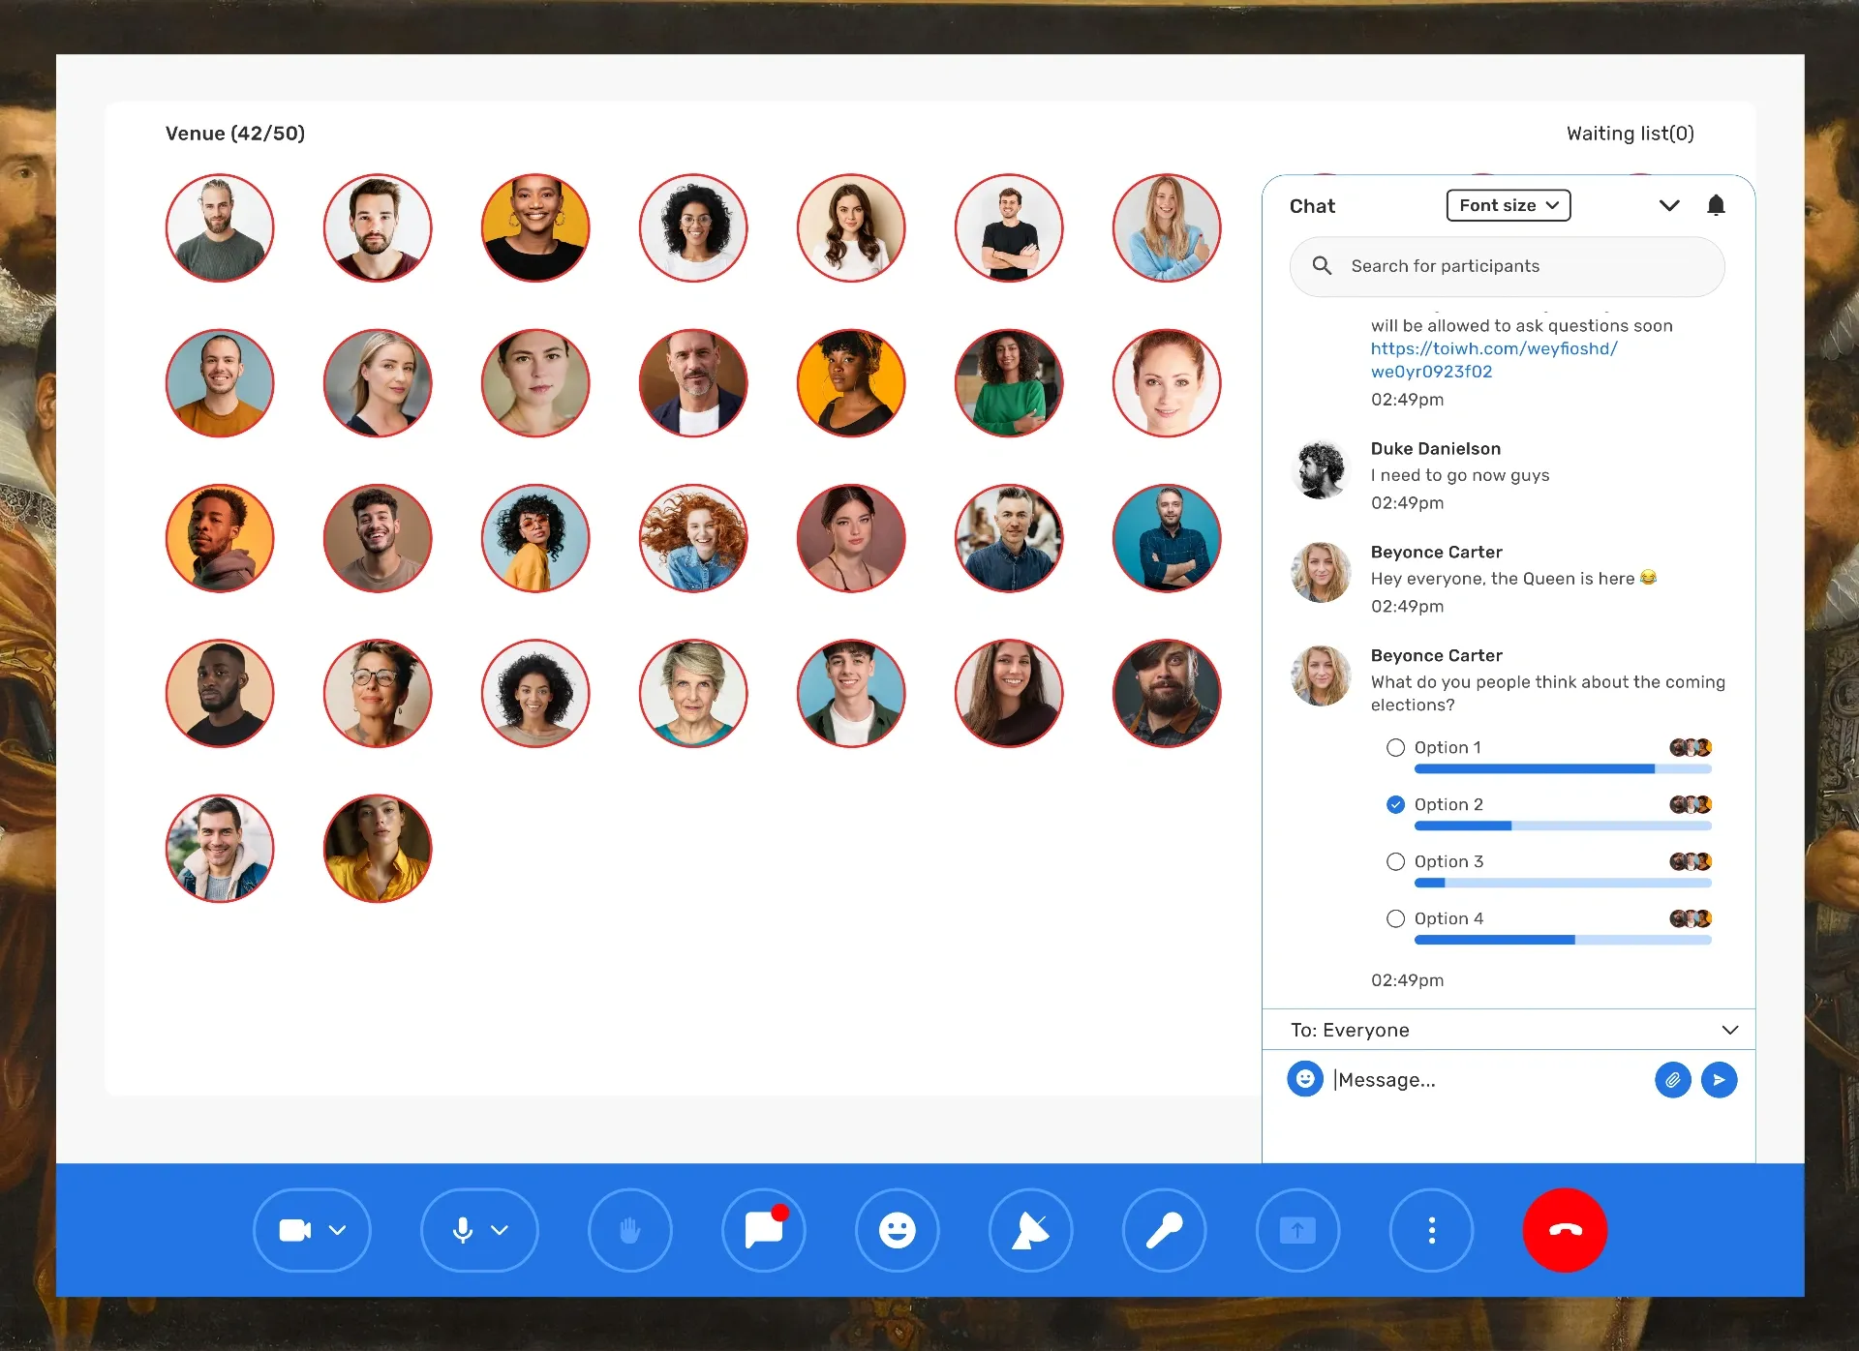The width and height of the screenshot is (1859, 1351).
Task: End the call with the red hang-up button
Action: click(x=1566, y=1230)
